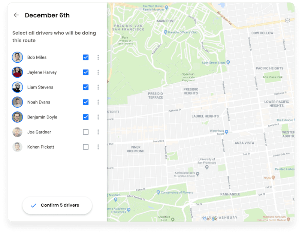The image size is (302, 234).
Task: Click Noah Evans's avatar image
Action: (x=17, y=102)
